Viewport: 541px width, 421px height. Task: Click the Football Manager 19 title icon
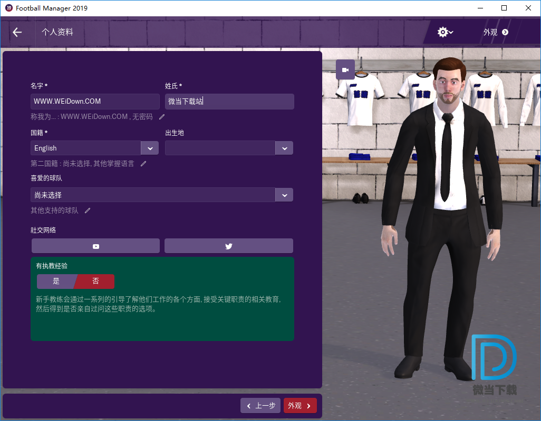(8, 8)
